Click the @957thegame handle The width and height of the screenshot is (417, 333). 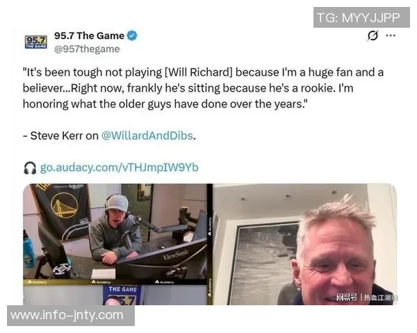(x=87, y=49)
